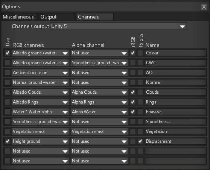This screenshot has height=170, width=210.
Task: Check Use box for Smoothness ground+water row
Action: [x=8, y=122]
